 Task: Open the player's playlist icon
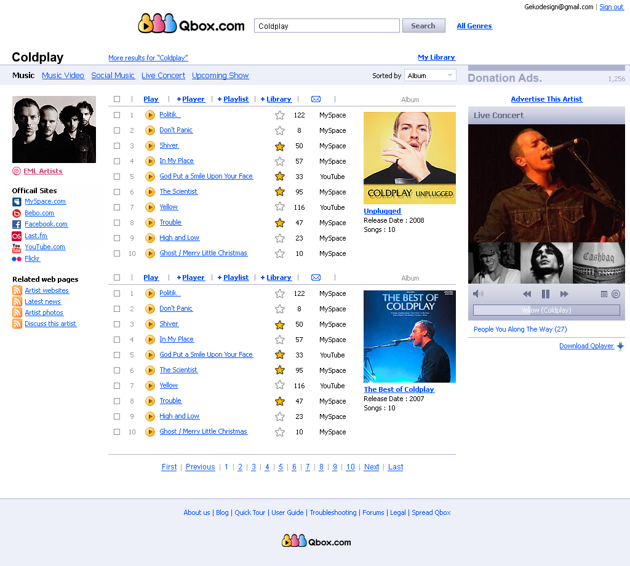click(x=604, y=295)
